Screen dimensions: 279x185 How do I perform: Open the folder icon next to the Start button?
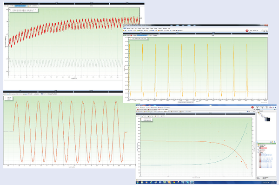point(142,182)
